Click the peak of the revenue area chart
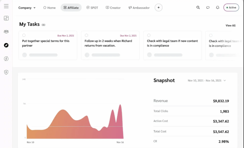The image size is (244, 148). coord(120,105)
